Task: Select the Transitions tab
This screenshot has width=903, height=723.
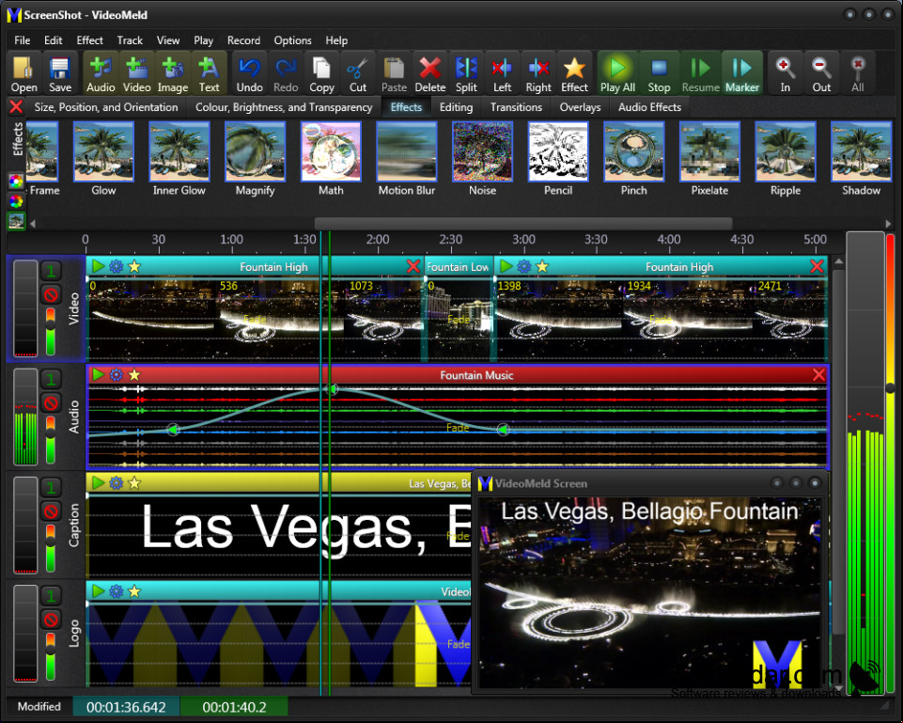Action: click(x=516, y=107)
